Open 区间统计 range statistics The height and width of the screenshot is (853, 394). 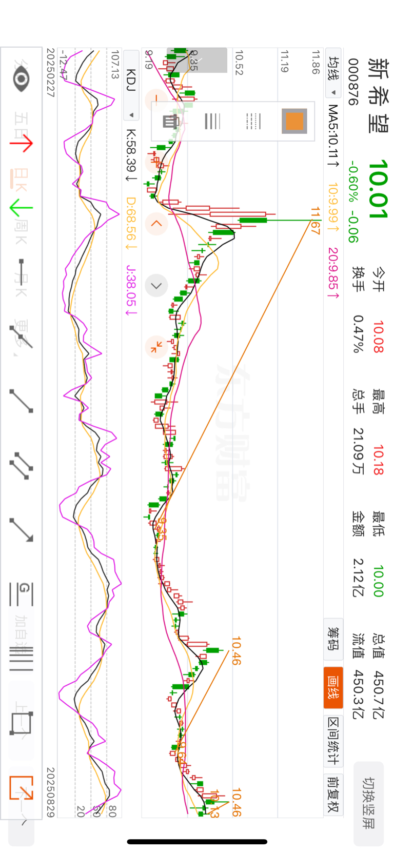334,741
